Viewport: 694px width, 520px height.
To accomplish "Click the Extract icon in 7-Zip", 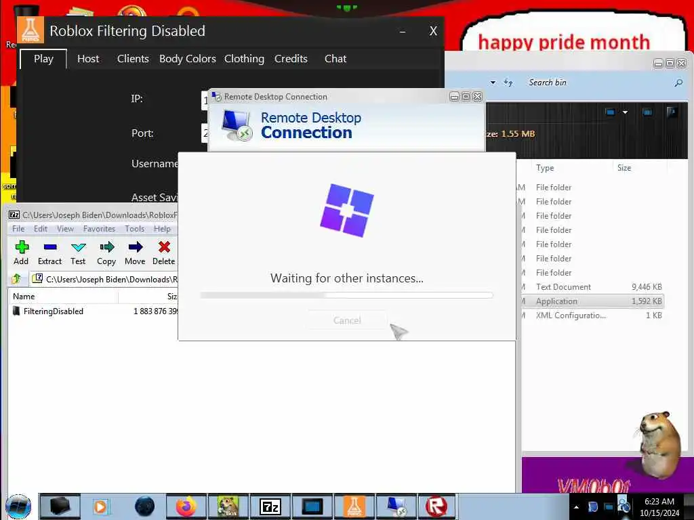I will point(50,247).
